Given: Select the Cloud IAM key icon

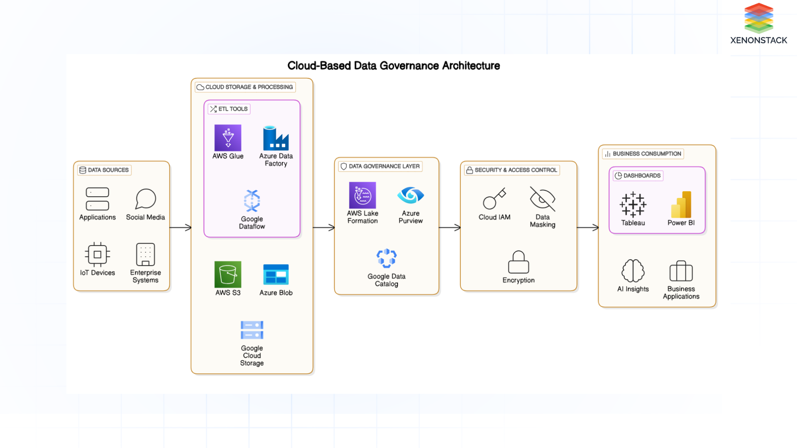Looking at the screenshot, I should click(x=494, y=199).
